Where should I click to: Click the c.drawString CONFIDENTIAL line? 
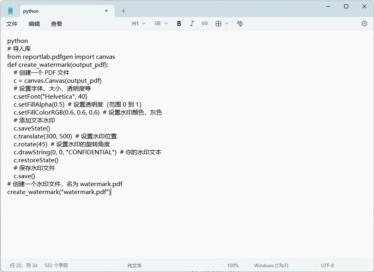click(88, 152)
